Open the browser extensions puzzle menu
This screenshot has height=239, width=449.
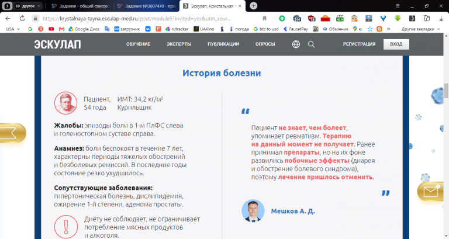(427, 19)
